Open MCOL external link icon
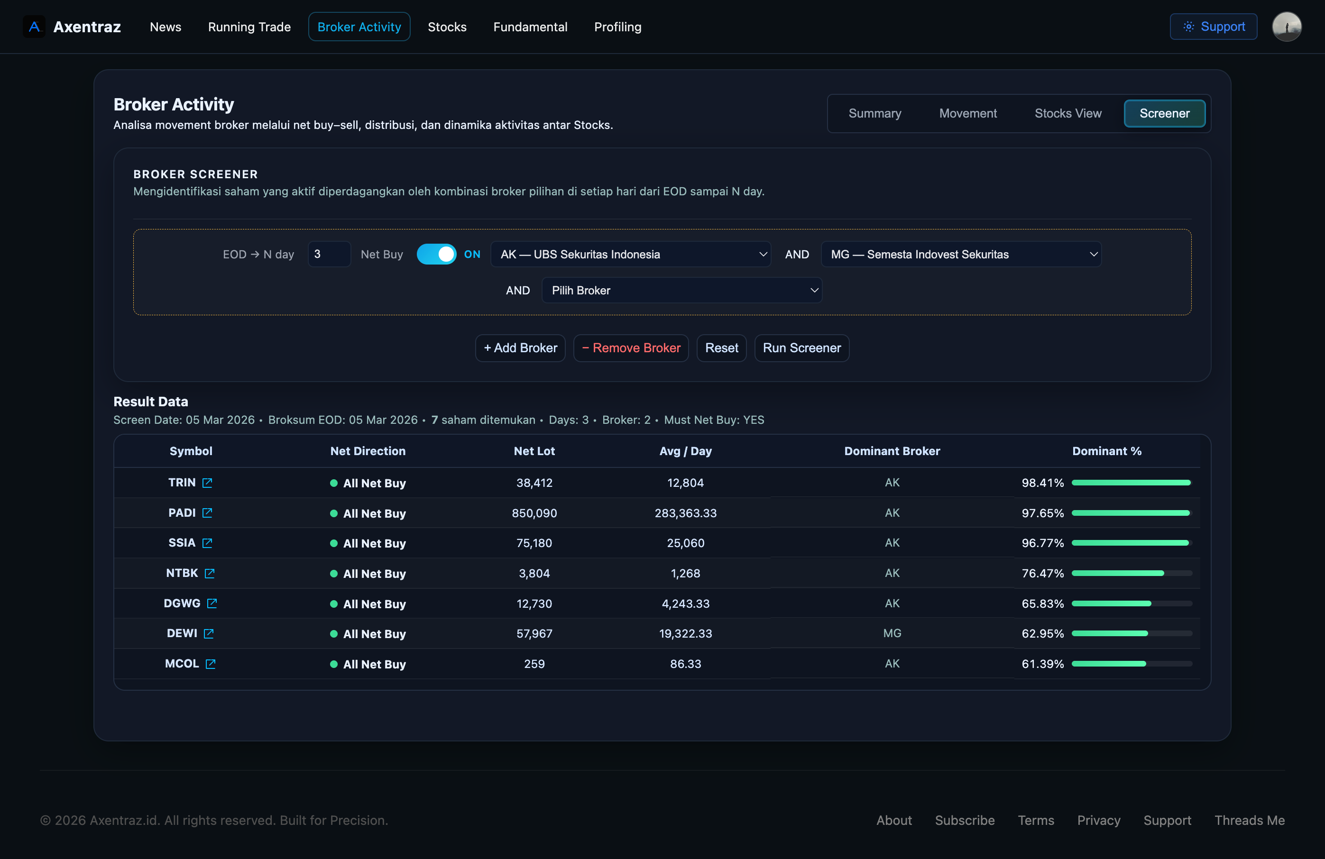Screen dimensions: 1325x859 pos(210,664)
